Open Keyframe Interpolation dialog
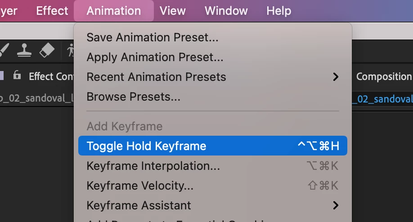The width and height of the screenshot is (413, 222). point(153,166)
